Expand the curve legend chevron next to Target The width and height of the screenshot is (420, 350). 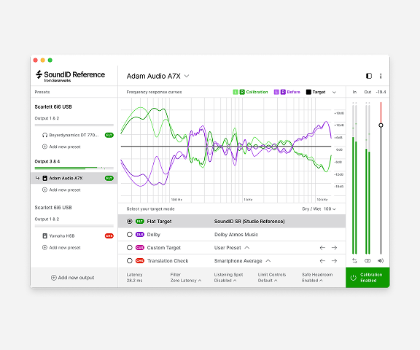click(334, 93)
